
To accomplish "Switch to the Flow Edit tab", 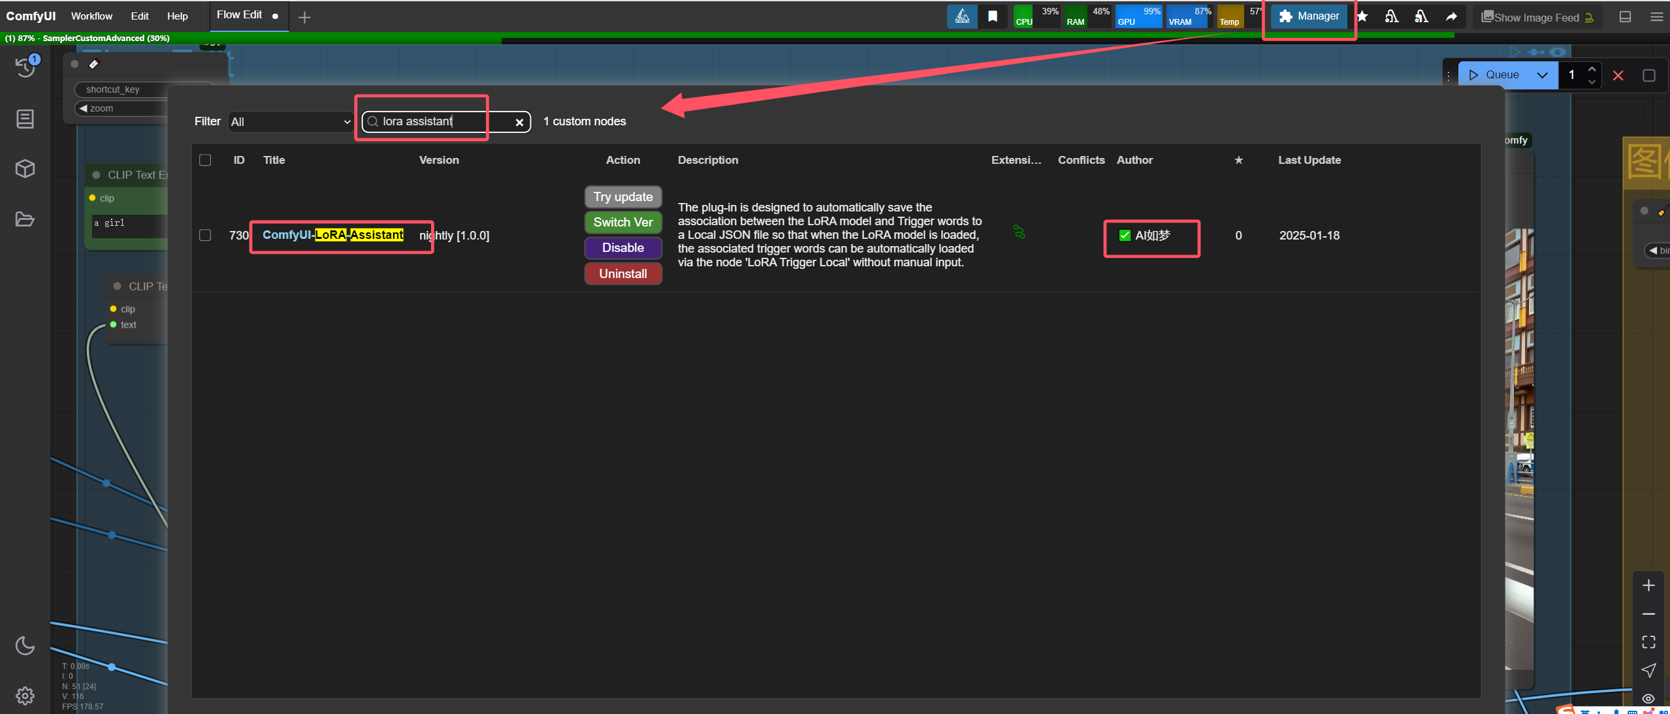I will 239,15.
